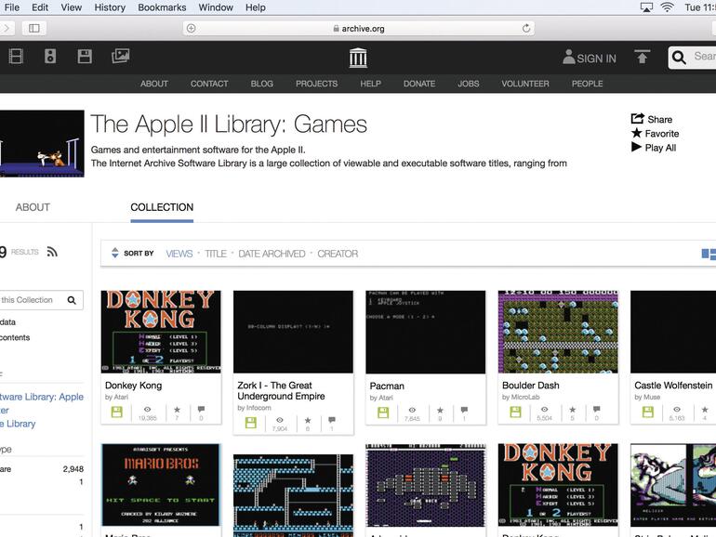Click the plus icon in address bar
The width and height of the screenshot is (716, 537).
pos(192,28)
